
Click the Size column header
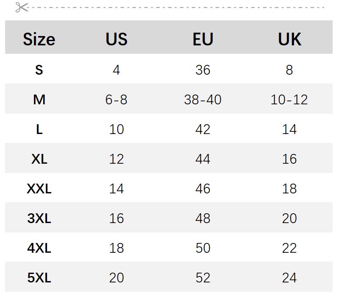[x=39, y=39]
